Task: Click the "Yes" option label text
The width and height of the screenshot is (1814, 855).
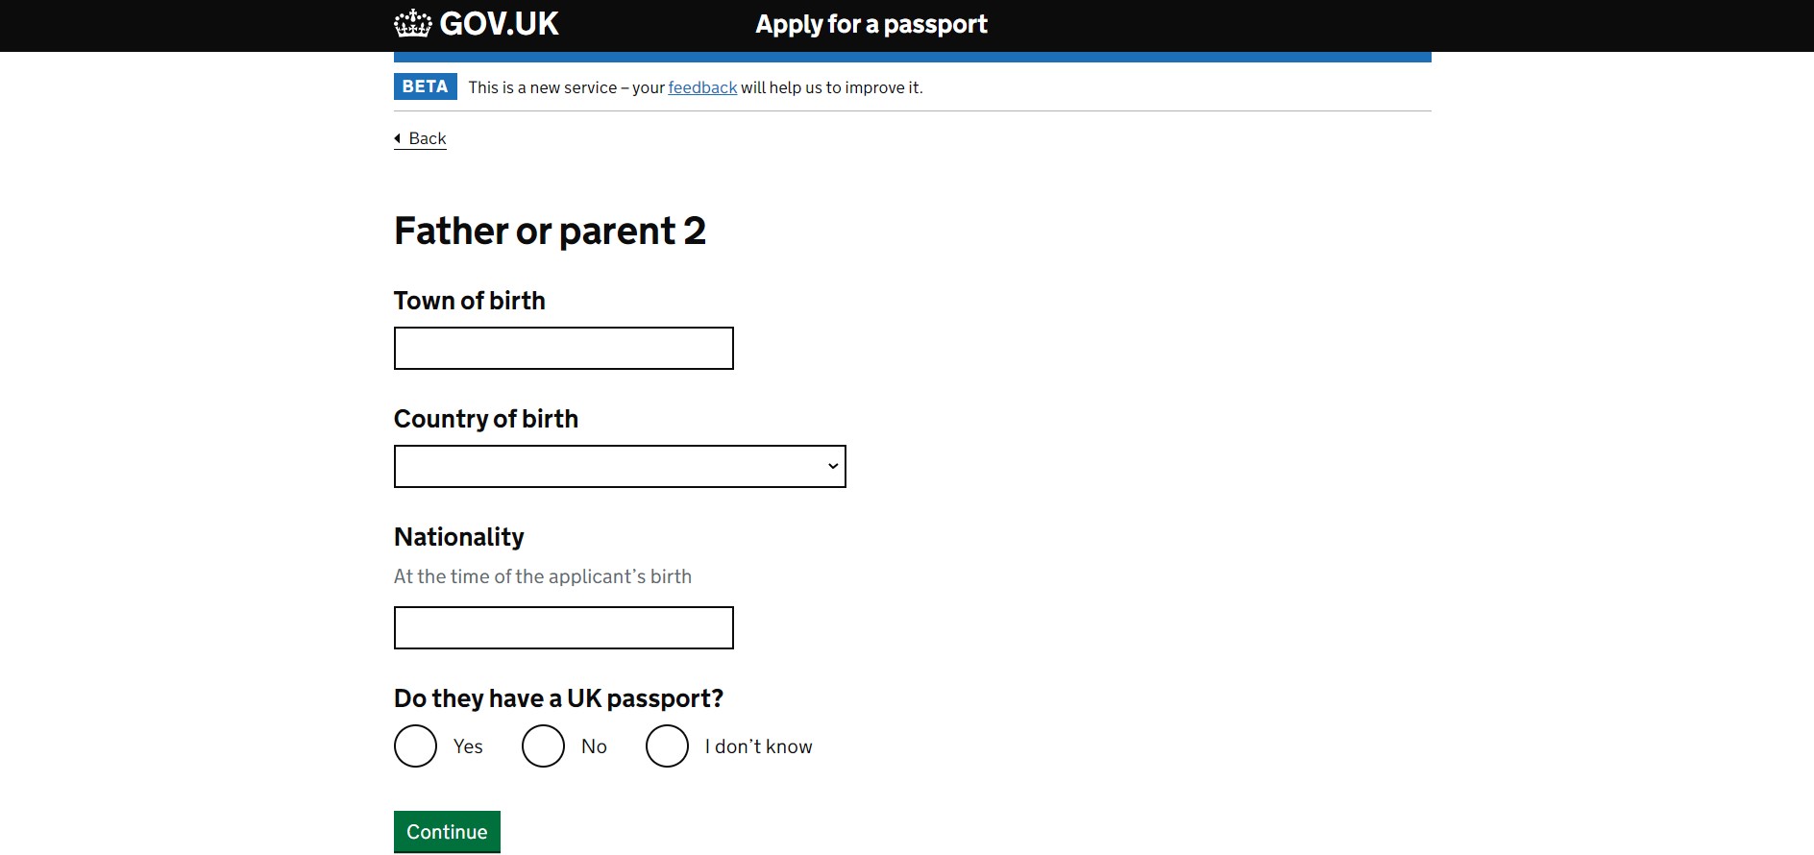Action: [x=468, y=746]
